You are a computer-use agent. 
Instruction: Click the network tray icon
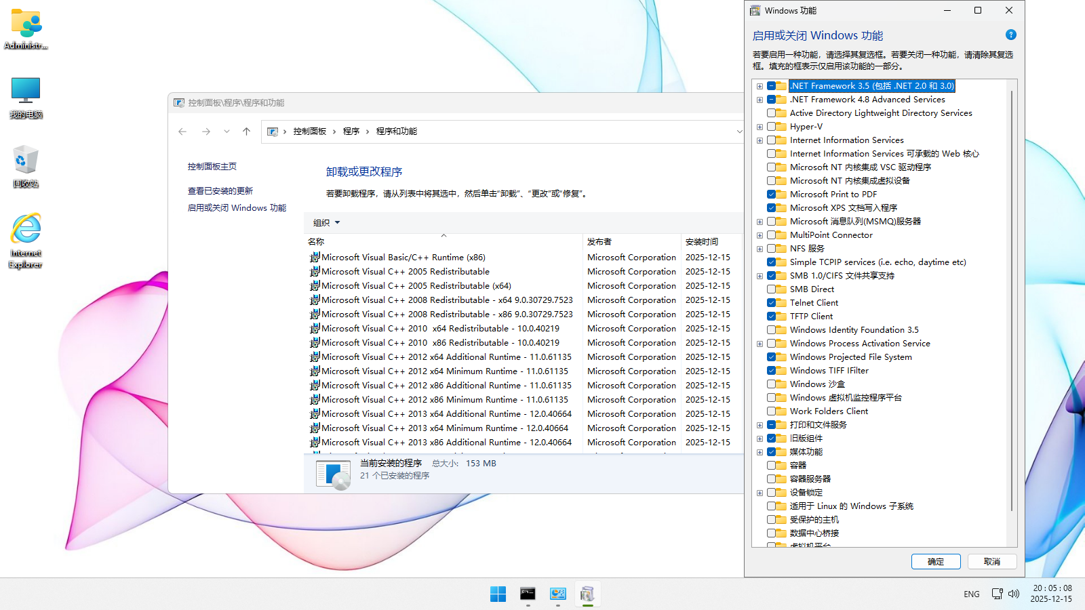[997, 594]
